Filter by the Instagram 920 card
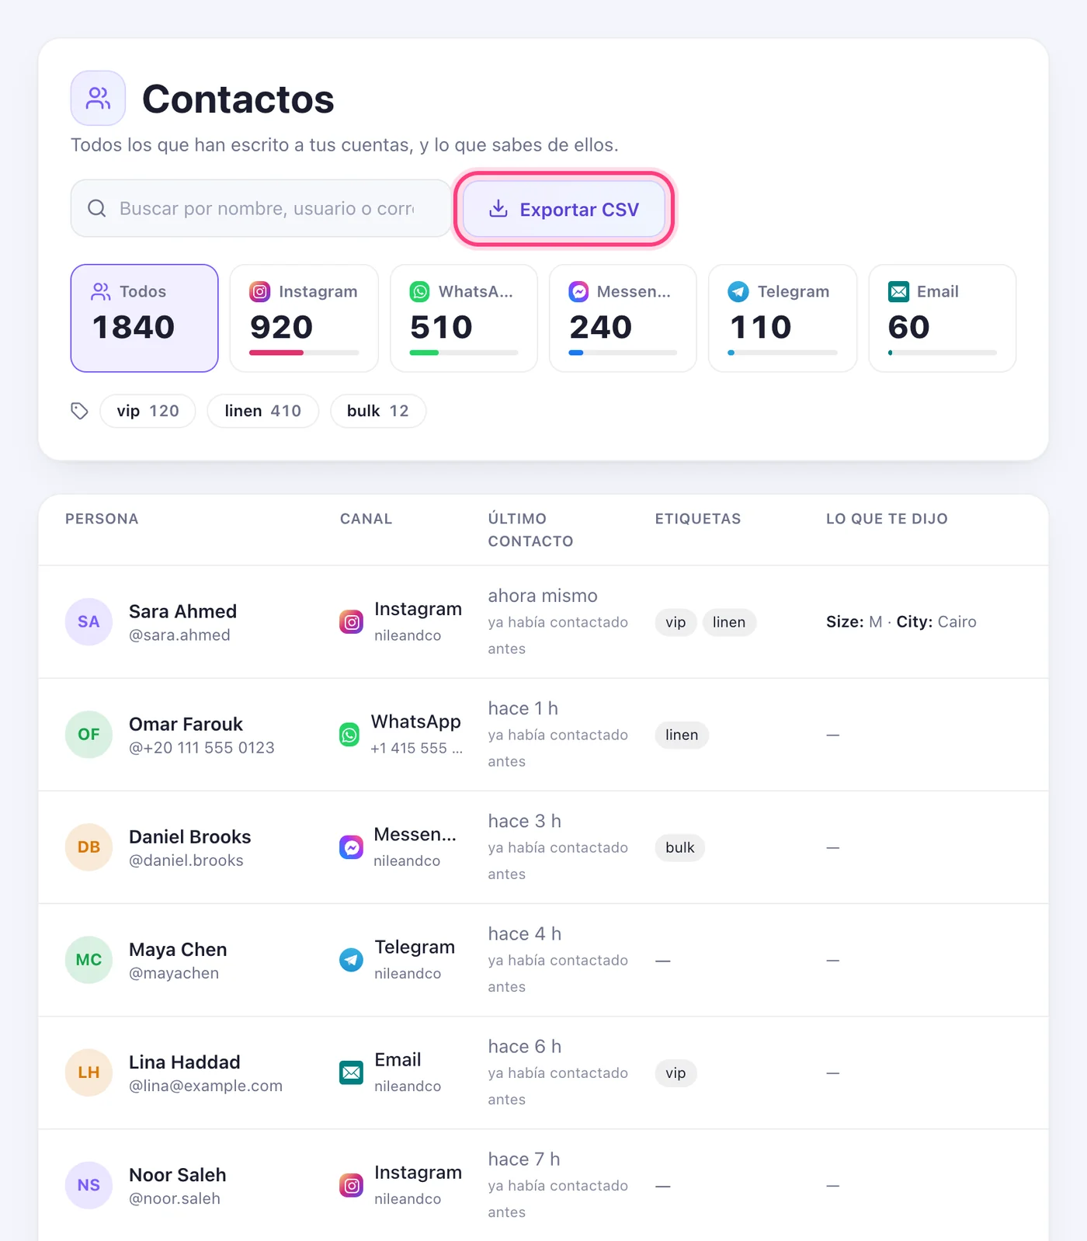The width and height of the screenshot is (1087, 1241). click(x=304, y=318)
